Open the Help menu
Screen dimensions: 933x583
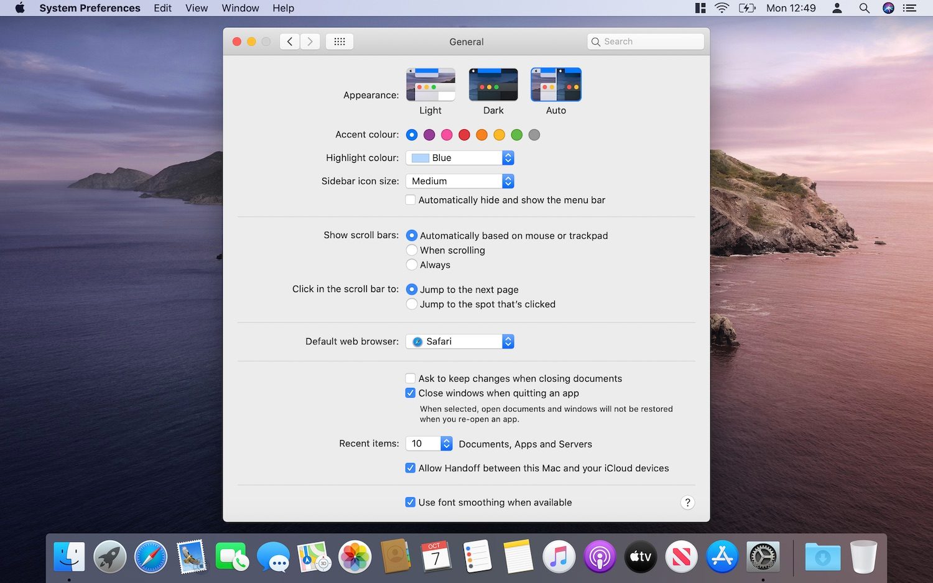tap(283, 8)
